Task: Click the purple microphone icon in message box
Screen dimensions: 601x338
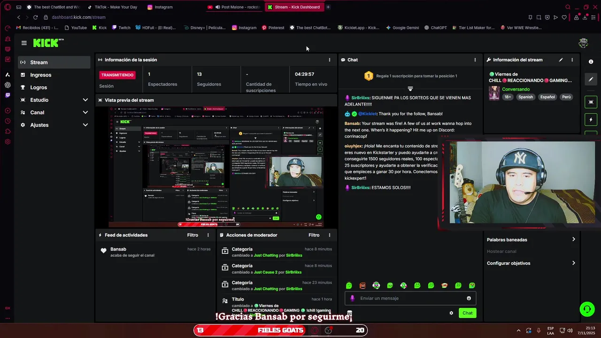Action: point(352,298)
